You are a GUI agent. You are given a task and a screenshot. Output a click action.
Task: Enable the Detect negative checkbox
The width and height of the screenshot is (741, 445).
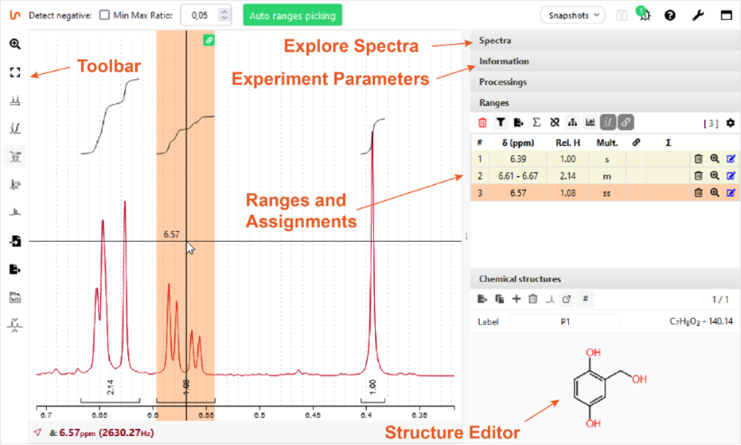pyautogui.click(x=105, y=15)
